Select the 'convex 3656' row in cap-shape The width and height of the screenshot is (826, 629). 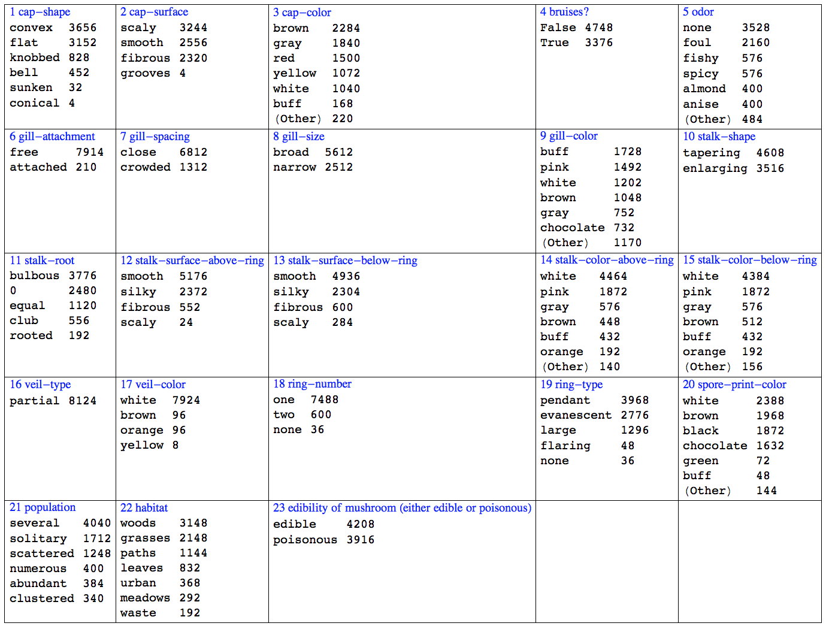tap(53, 28)
